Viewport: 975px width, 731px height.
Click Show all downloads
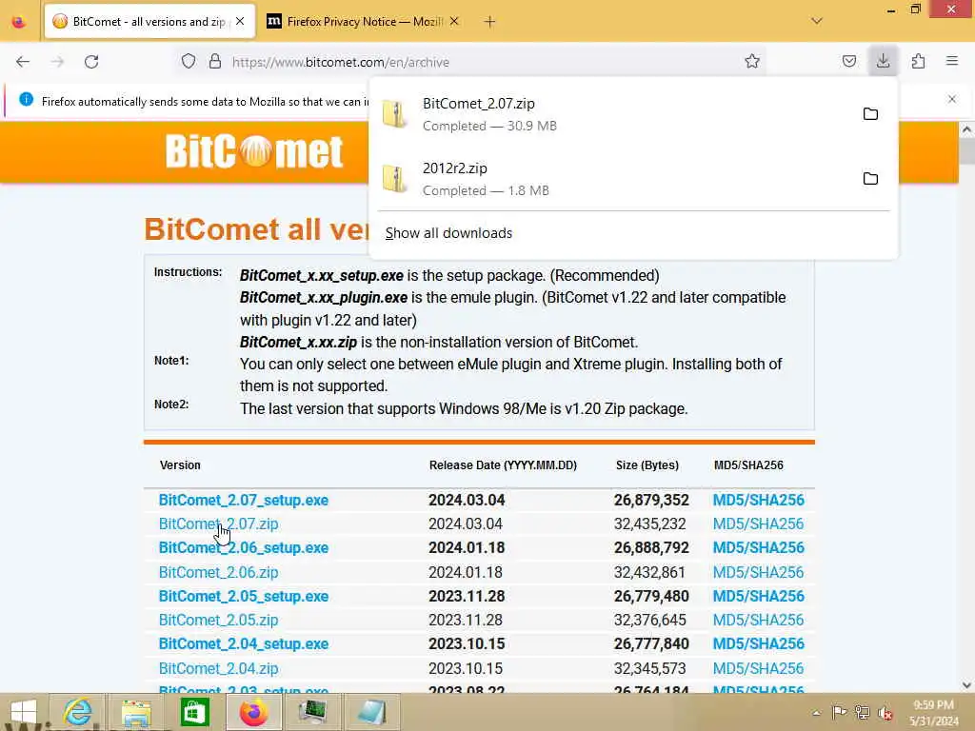(x=448, y=233)
